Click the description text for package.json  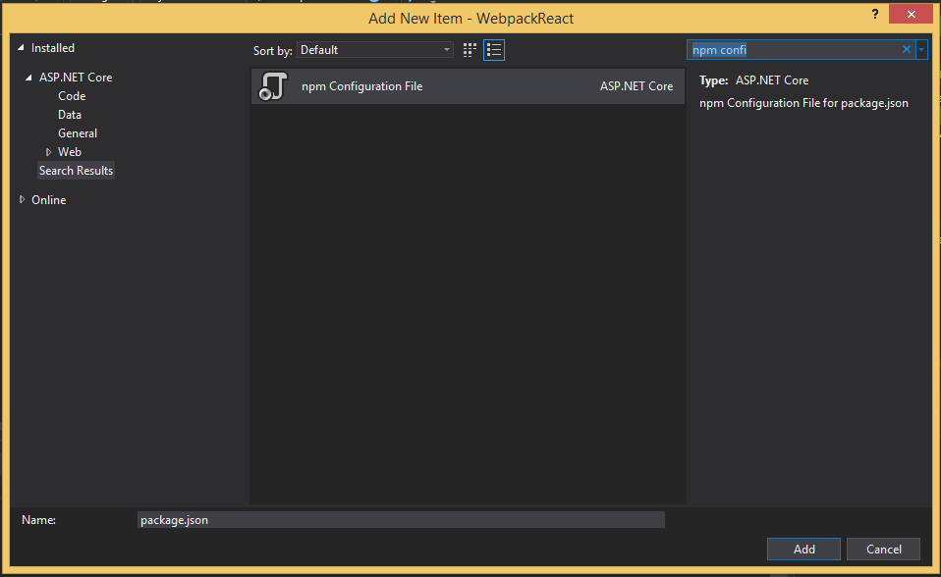(803, 103)
